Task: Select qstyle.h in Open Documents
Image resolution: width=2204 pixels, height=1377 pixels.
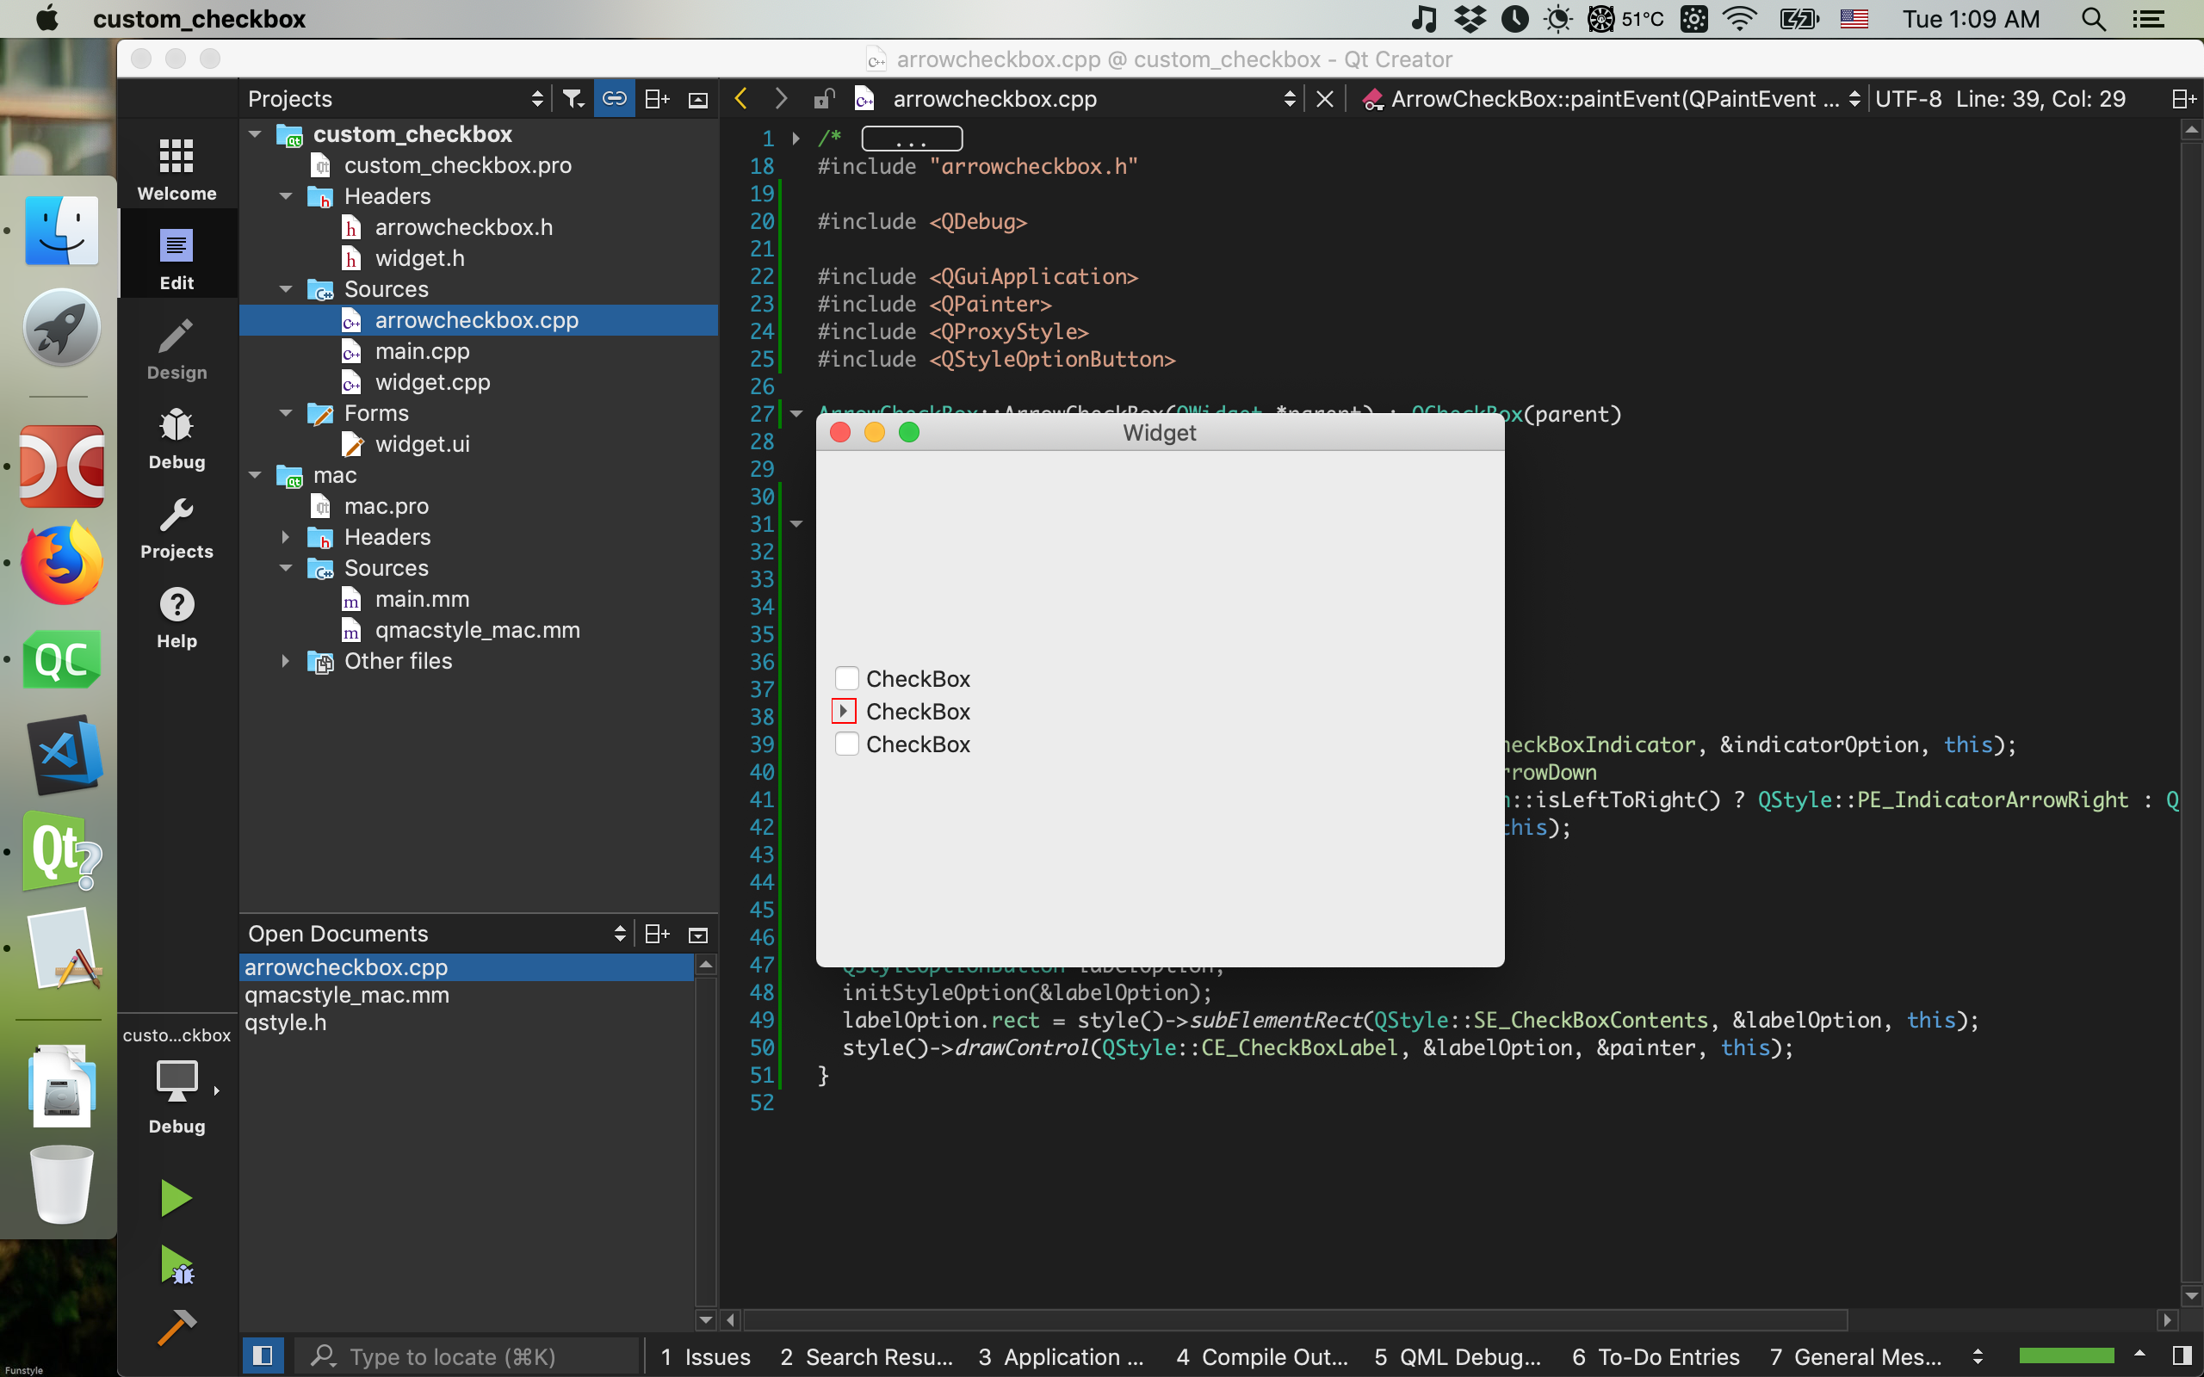Action: pos(285,1022)
